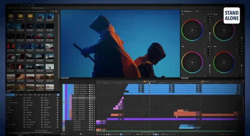Click the event FX icon on the purple clip

(120, 119)
